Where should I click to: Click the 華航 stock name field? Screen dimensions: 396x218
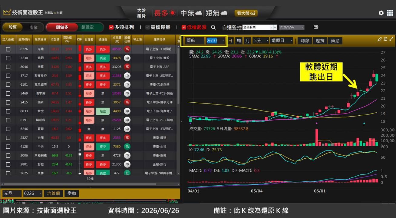(x=195, y=41)
